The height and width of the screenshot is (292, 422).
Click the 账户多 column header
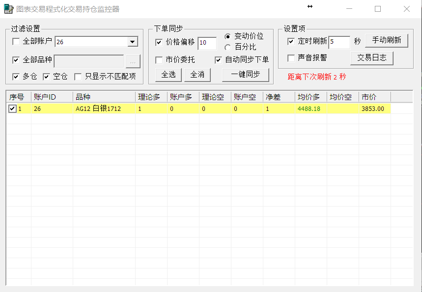click(x=183, y=97)
